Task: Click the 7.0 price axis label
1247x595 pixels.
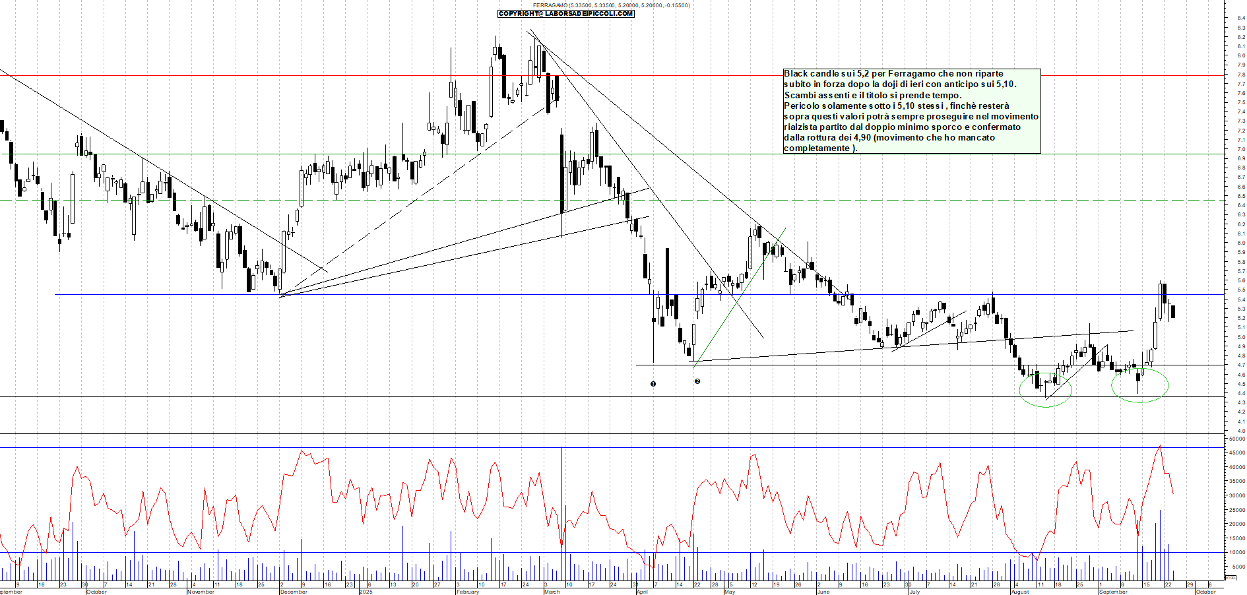Action: (x=1241, y=149)
